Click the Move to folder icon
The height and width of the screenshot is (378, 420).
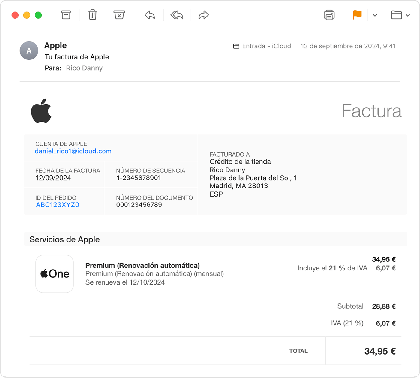click(x=397, y=15)
